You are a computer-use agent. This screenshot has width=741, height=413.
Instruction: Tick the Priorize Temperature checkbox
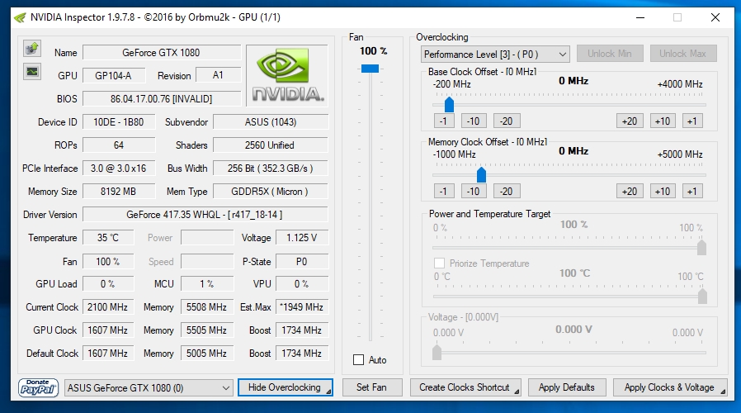click(x=440, y=263)
